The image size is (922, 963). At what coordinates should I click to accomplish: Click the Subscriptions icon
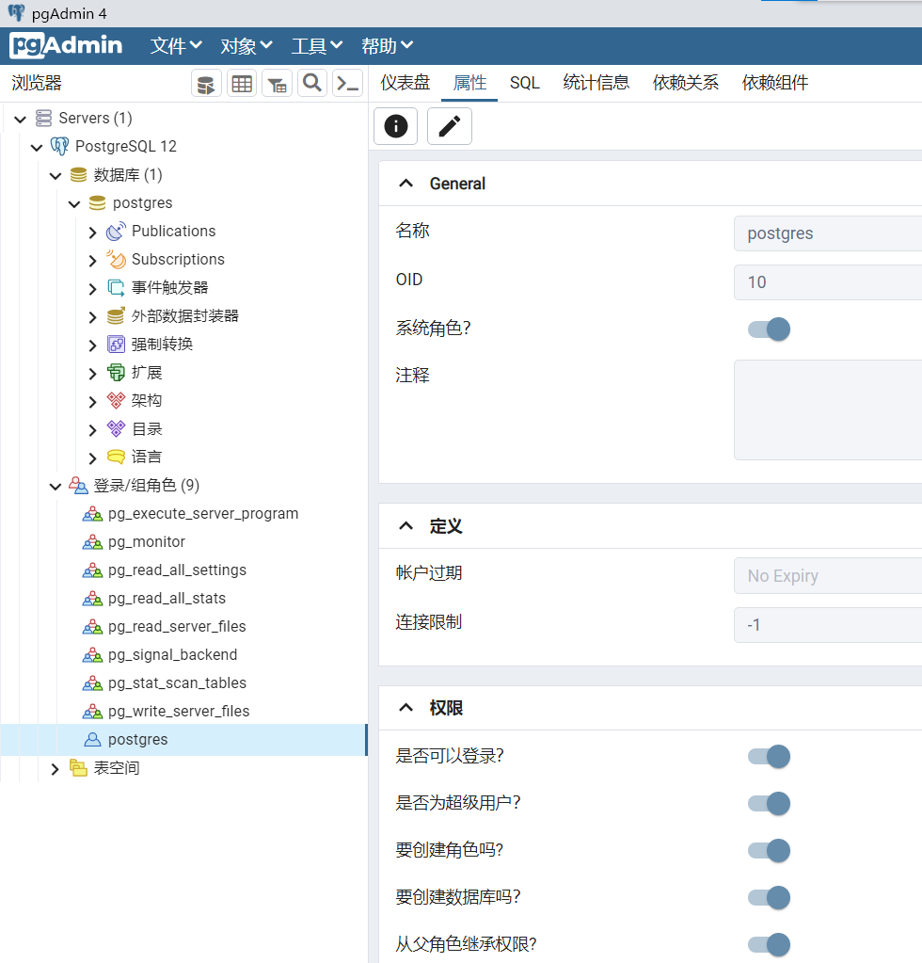click(x=116, y=260)
